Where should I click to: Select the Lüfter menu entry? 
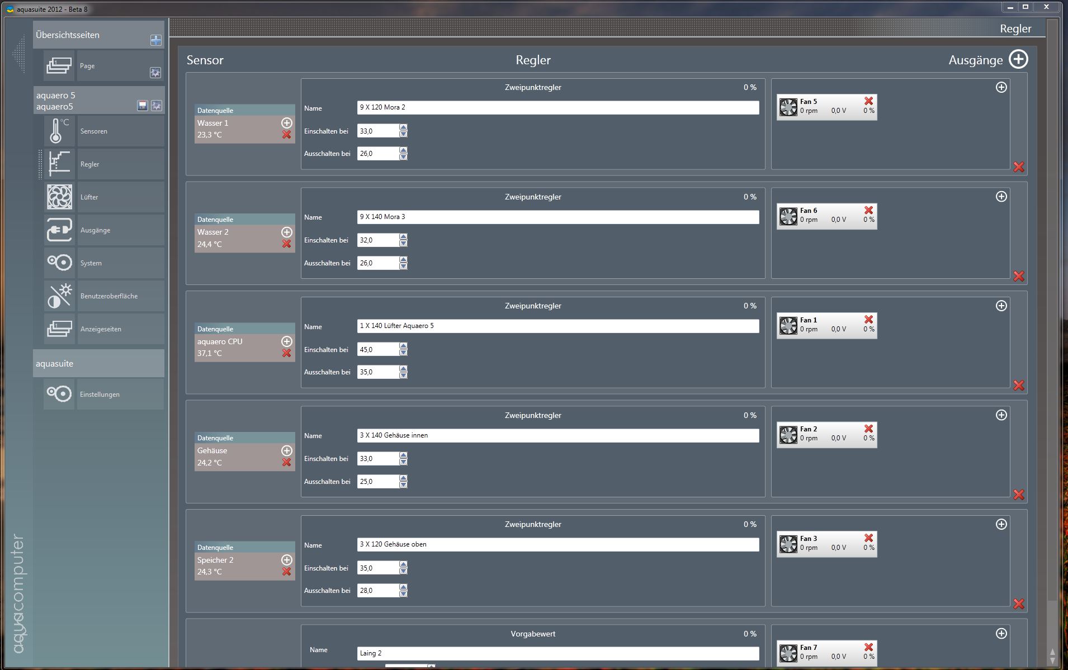click(x=120, y=197)
